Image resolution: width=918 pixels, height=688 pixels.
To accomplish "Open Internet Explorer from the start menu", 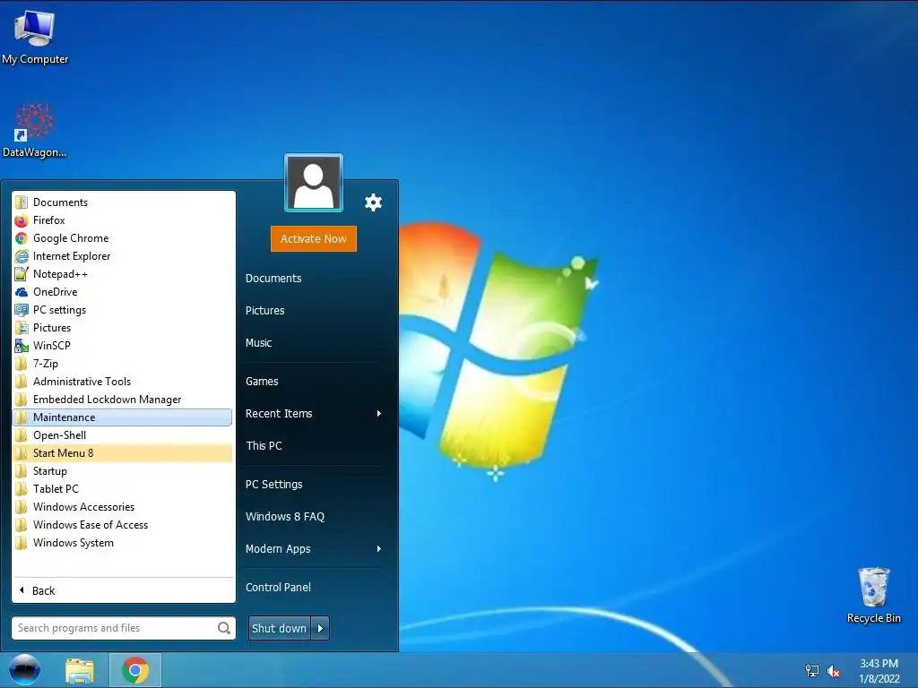I will point(122,256).
